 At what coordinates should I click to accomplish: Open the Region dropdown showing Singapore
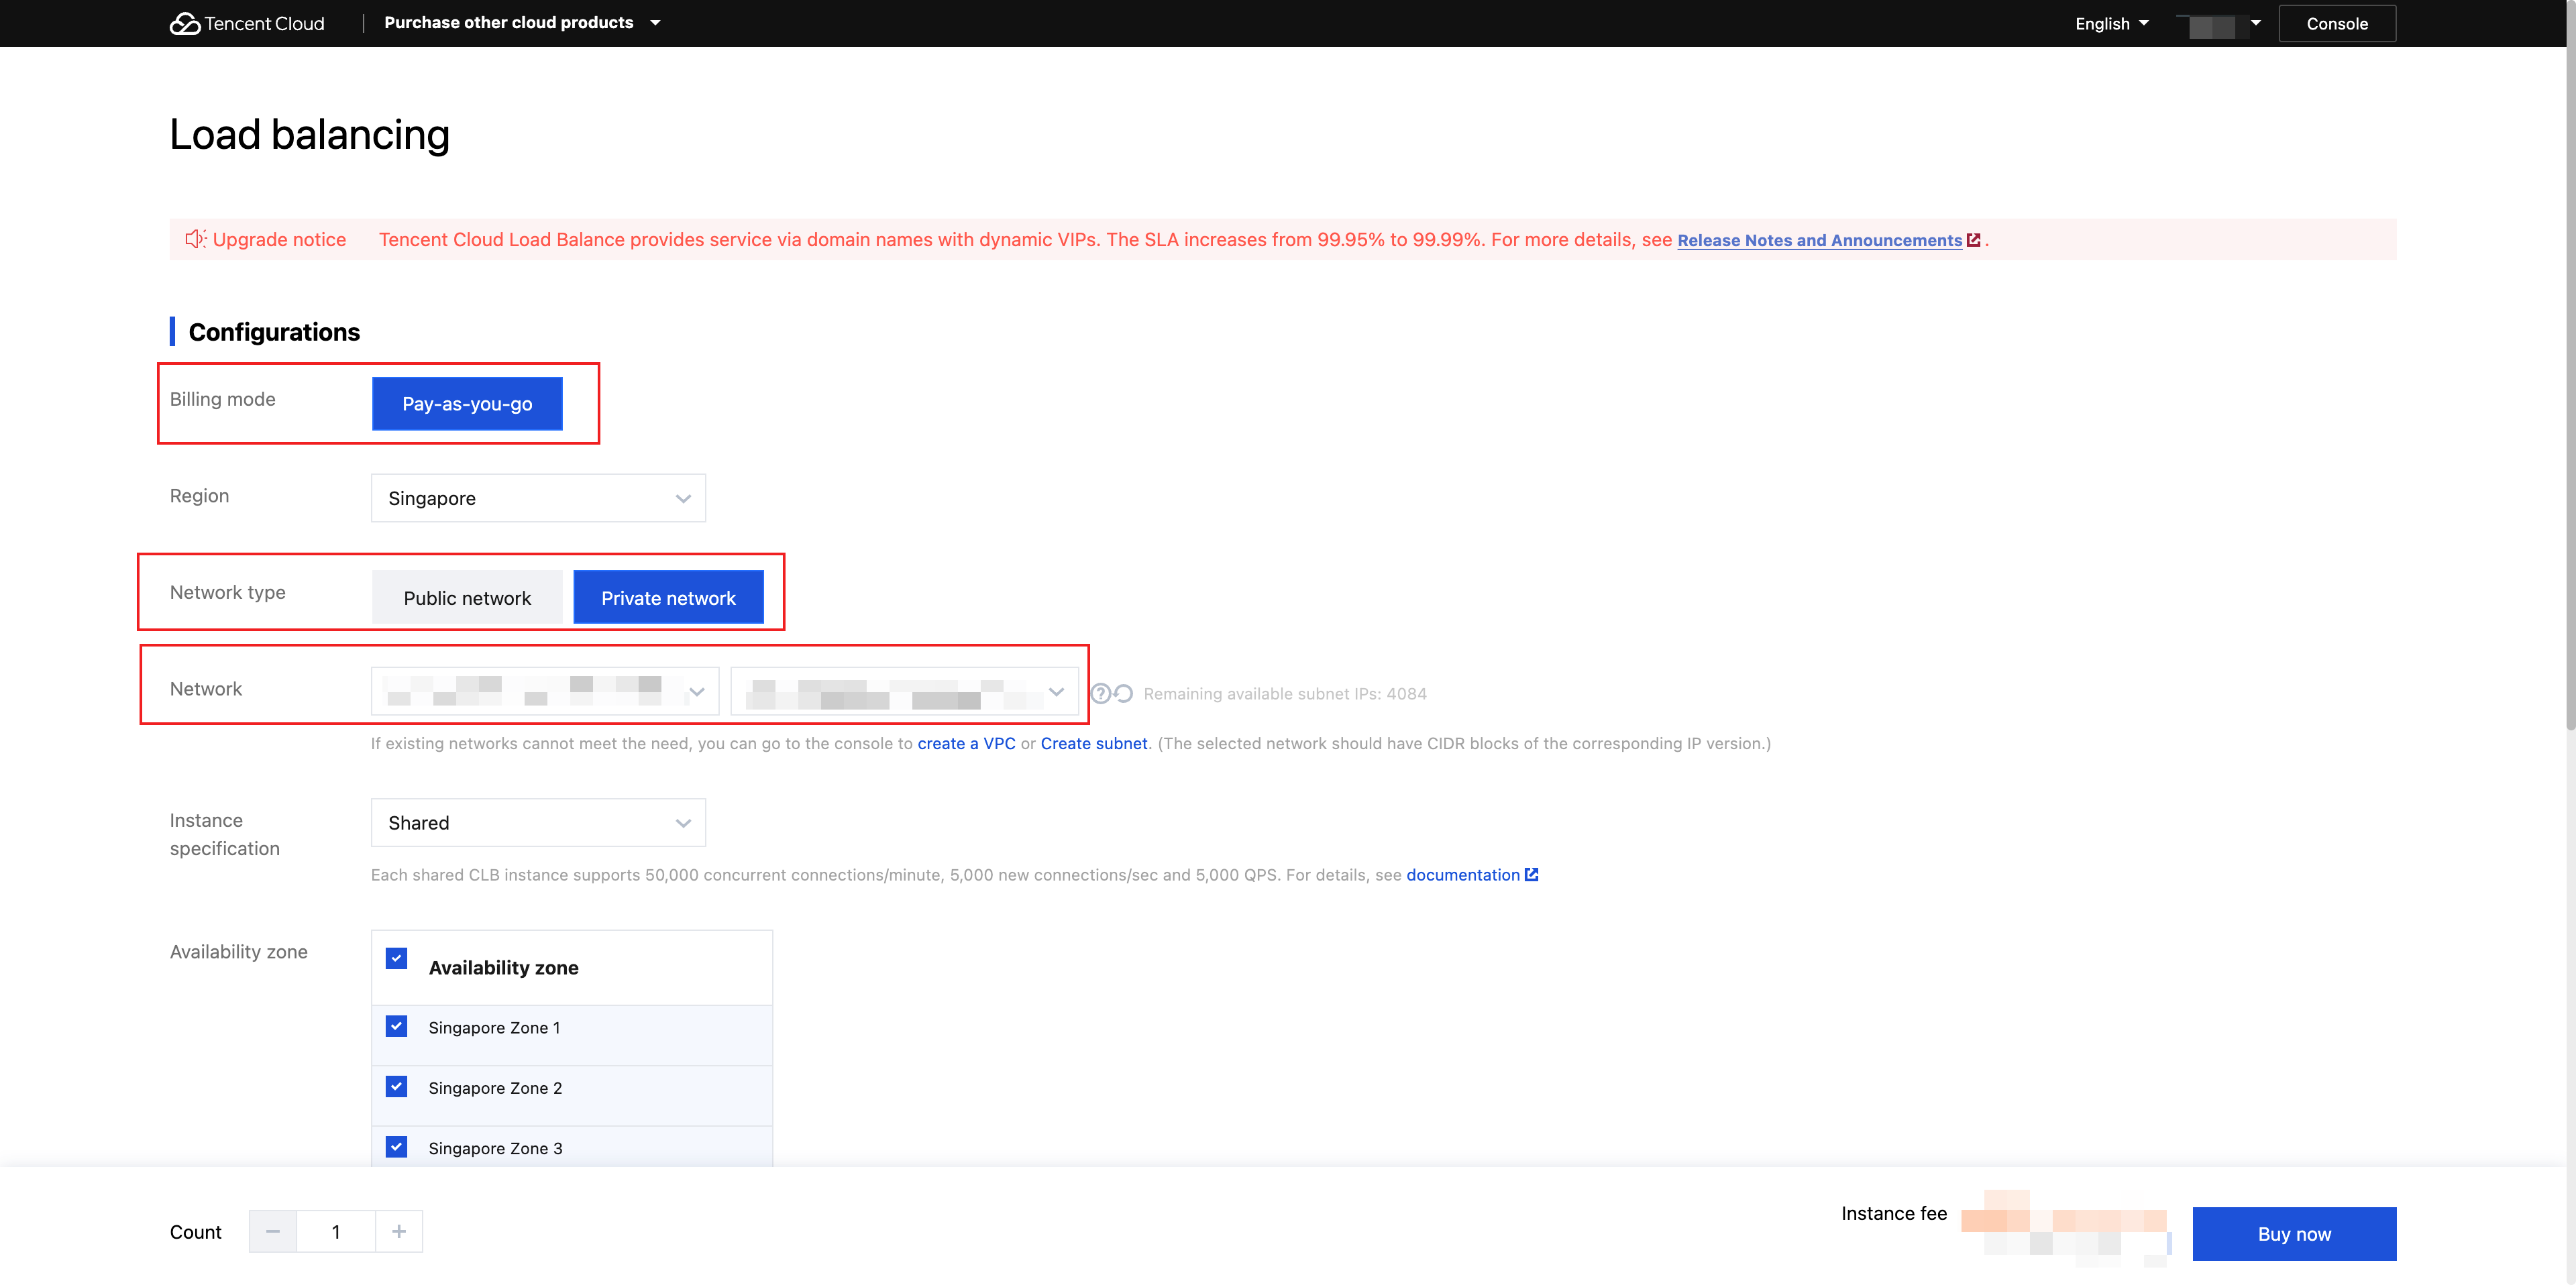coord(538,498)
